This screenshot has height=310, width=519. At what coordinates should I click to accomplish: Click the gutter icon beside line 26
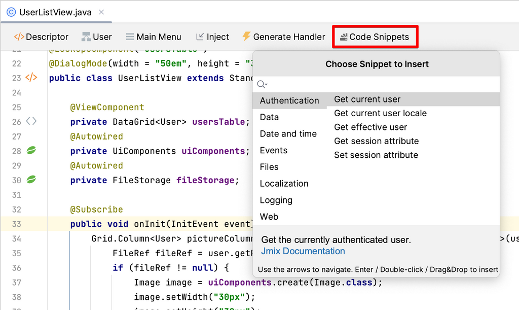click(x=31, y=121)
